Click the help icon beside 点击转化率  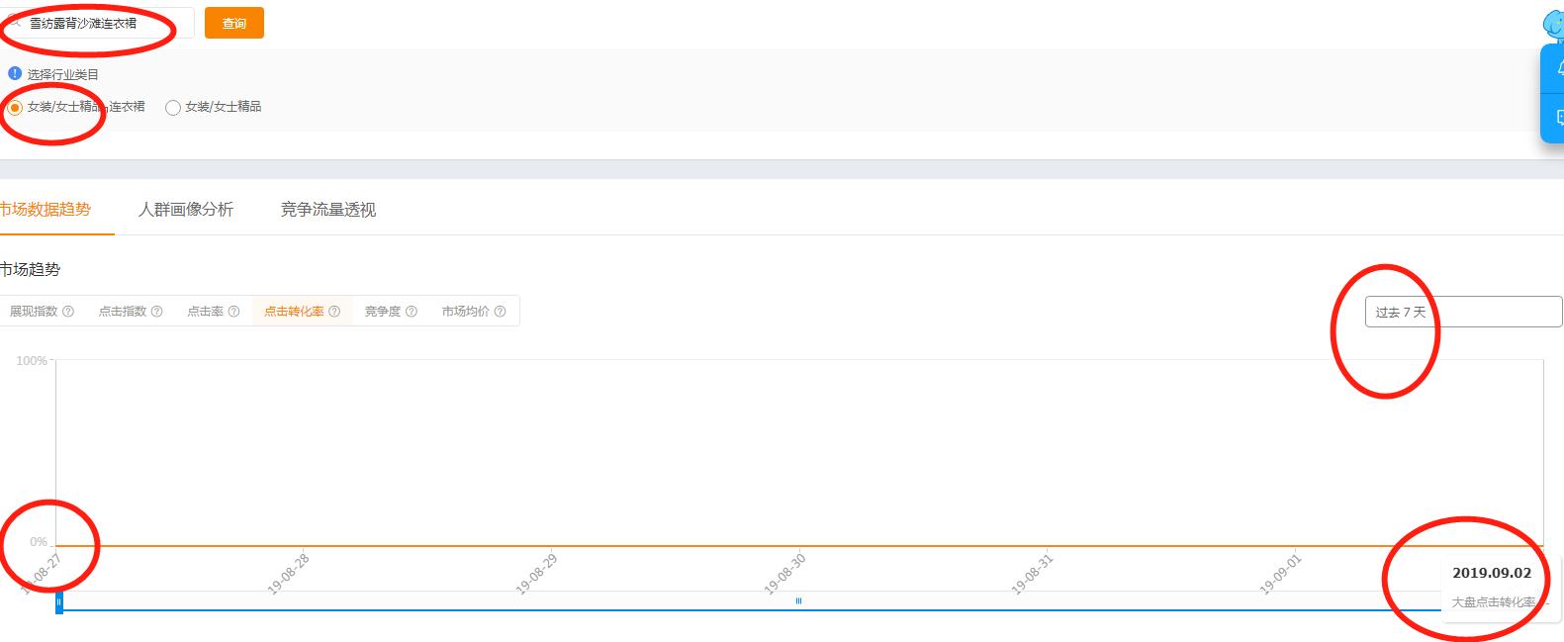pyautogui.click(x=334, y=312)
